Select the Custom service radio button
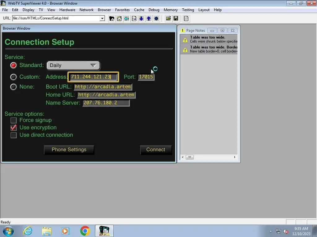The image size is (317, 237). point(14,77)
